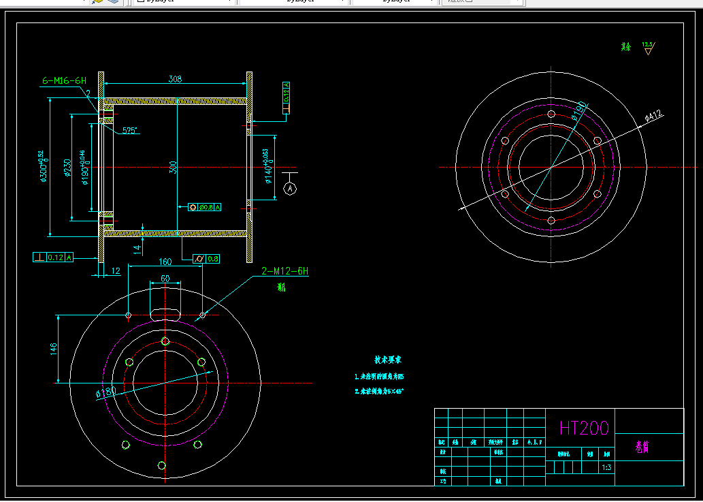Viewport: 703px width, 502px height.
Task: Select the vertical 0.12 A tolerance frame
Action: pos(286,98)
